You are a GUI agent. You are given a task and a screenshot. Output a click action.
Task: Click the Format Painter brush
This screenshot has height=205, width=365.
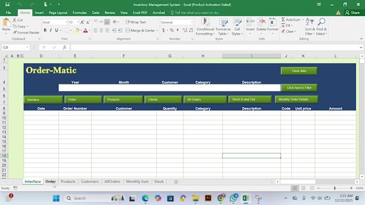tap(15, 32)
